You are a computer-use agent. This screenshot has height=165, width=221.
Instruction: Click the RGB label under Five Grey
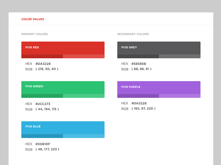(125, 69)
